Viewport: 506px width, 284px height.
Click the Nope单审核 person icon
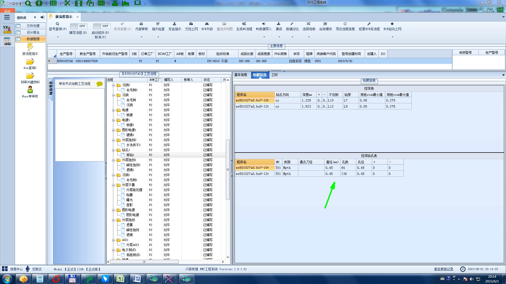(x=30, y=90)
